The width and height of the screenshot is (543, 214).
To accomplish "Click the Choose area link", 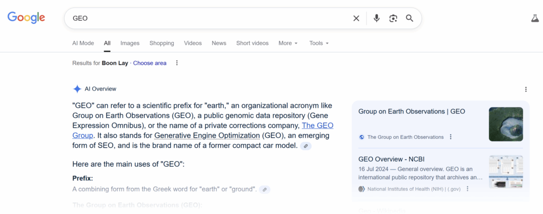I will point(150,63).
